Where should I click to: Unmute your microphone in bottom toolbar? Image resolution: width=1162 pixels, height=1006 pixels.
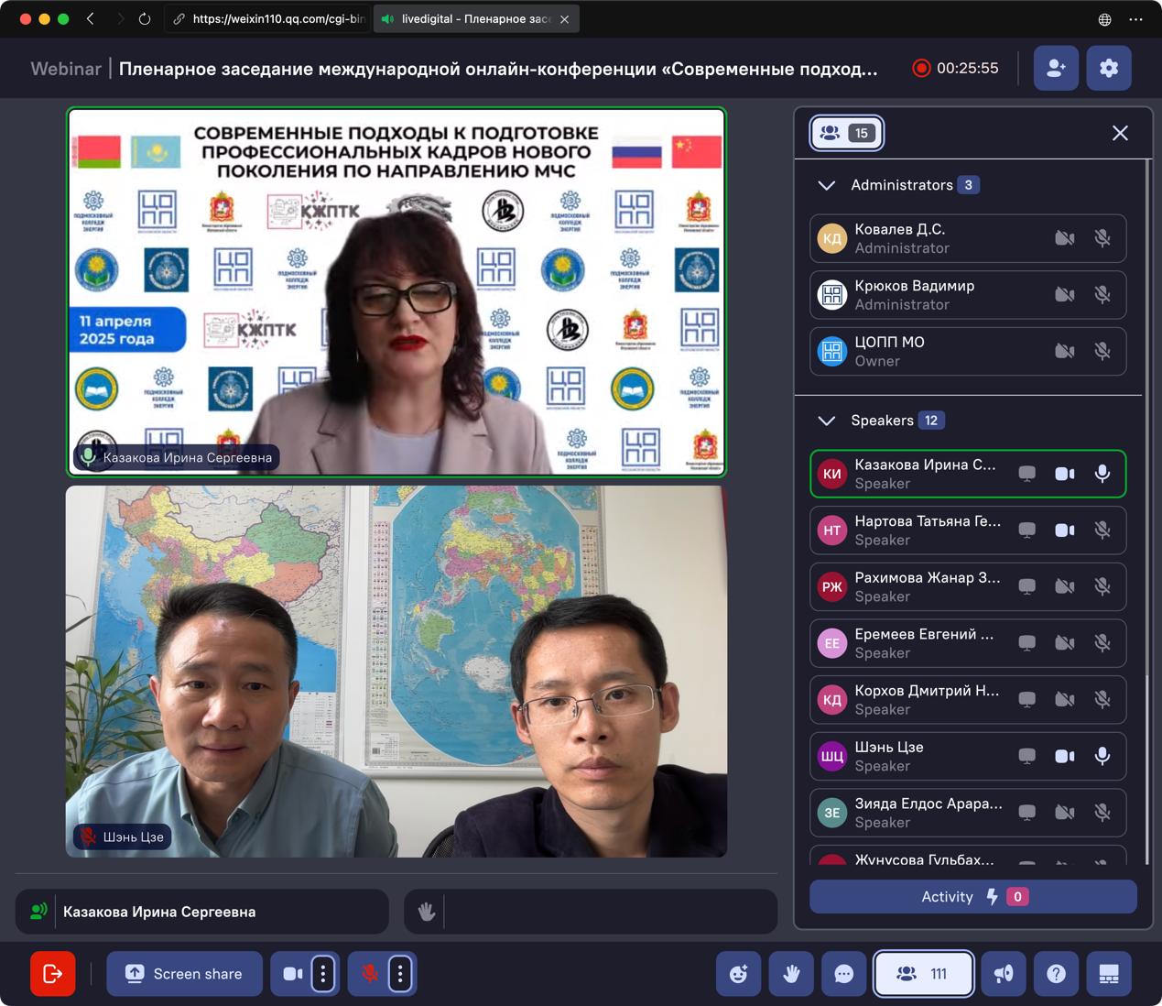point(370,973)
